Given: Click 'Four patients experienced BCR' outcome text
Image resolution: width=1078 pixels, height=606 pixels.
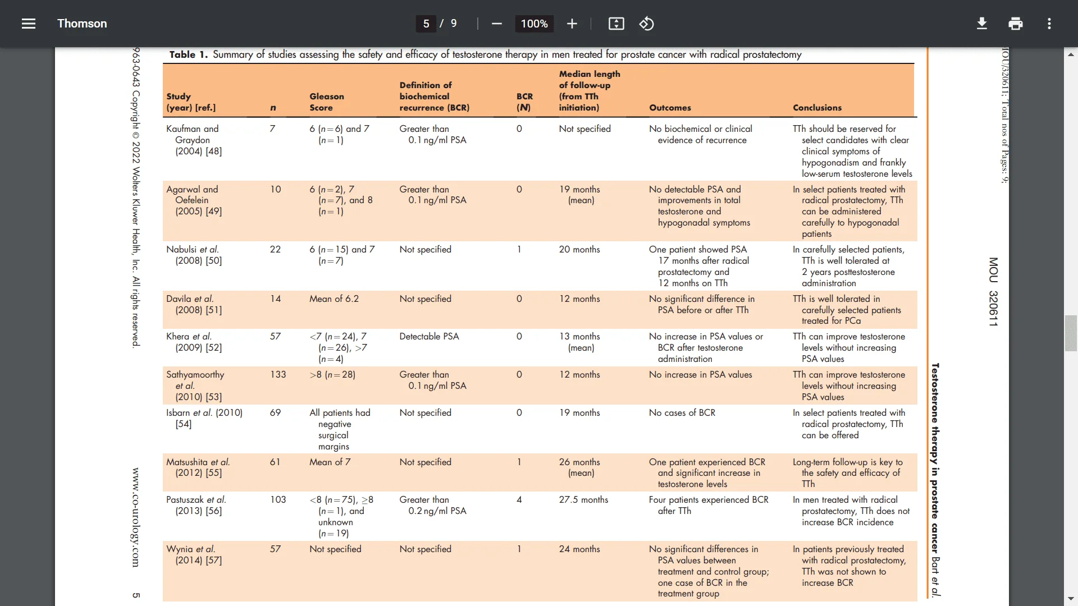Looking at the screenshot, I should [709, 499].
